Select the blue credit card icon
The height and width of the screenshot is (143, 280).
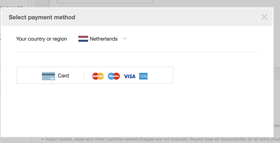pyautogui.click(x=49, y=76)
